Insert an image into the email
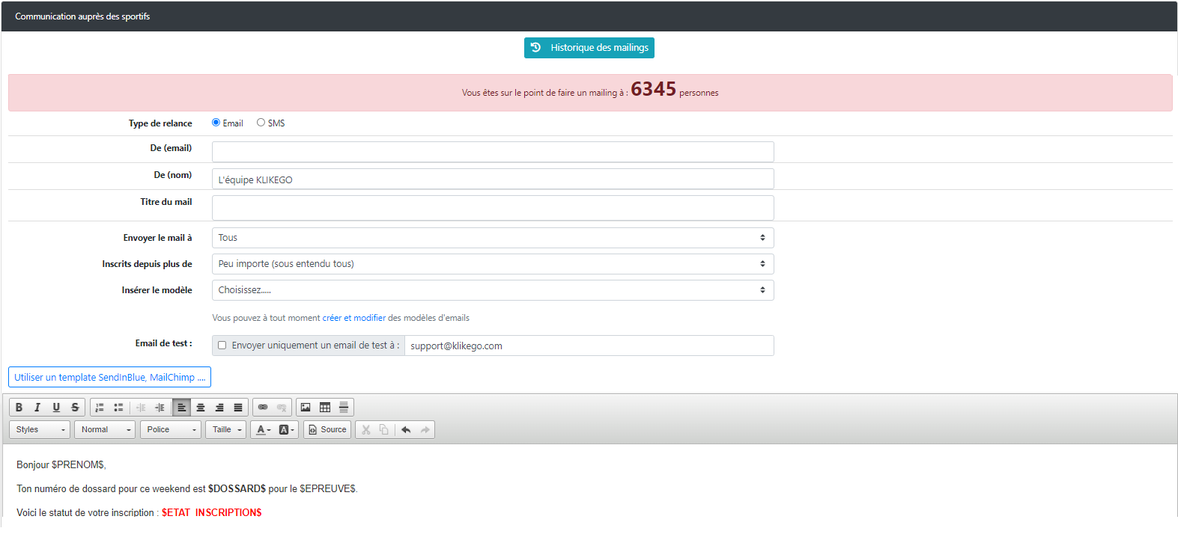This screenshot has width=1178, height=534. pyautogui.click(x=306, y=408)
